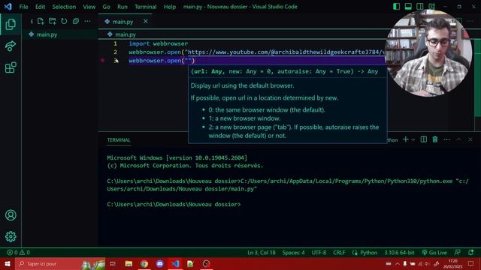481x270 pixels.
Task: Click the New Folder icon in Explorer
Action: point(52,21)
